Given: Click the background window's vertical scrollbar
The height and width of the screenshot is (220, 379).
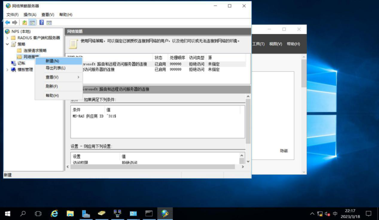Looking at the screenshot, I should click(304, 73).
